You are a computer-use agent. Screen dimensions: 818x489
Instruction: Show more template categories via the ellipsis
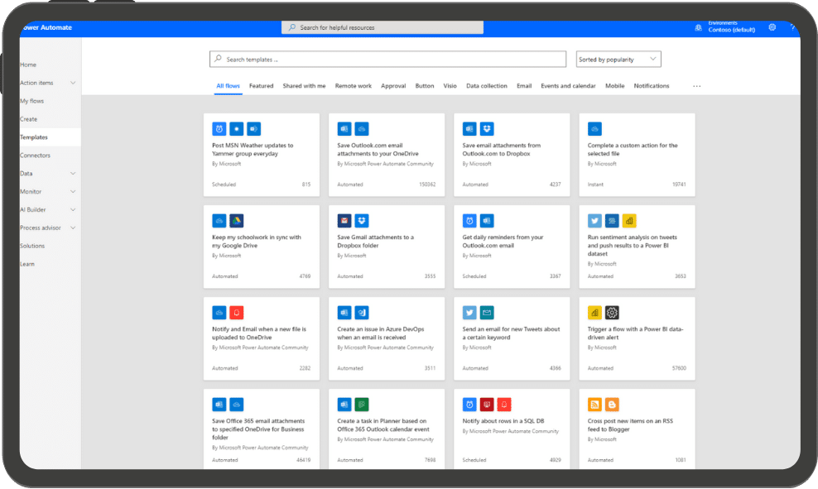(697, 86)
